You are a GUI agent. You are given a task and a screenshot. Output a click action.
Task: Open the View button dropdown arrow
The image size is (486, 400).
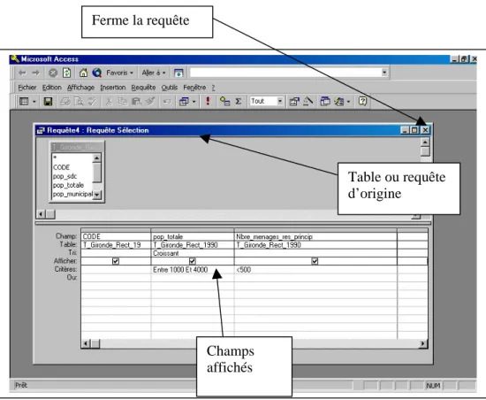coord(34,102)
